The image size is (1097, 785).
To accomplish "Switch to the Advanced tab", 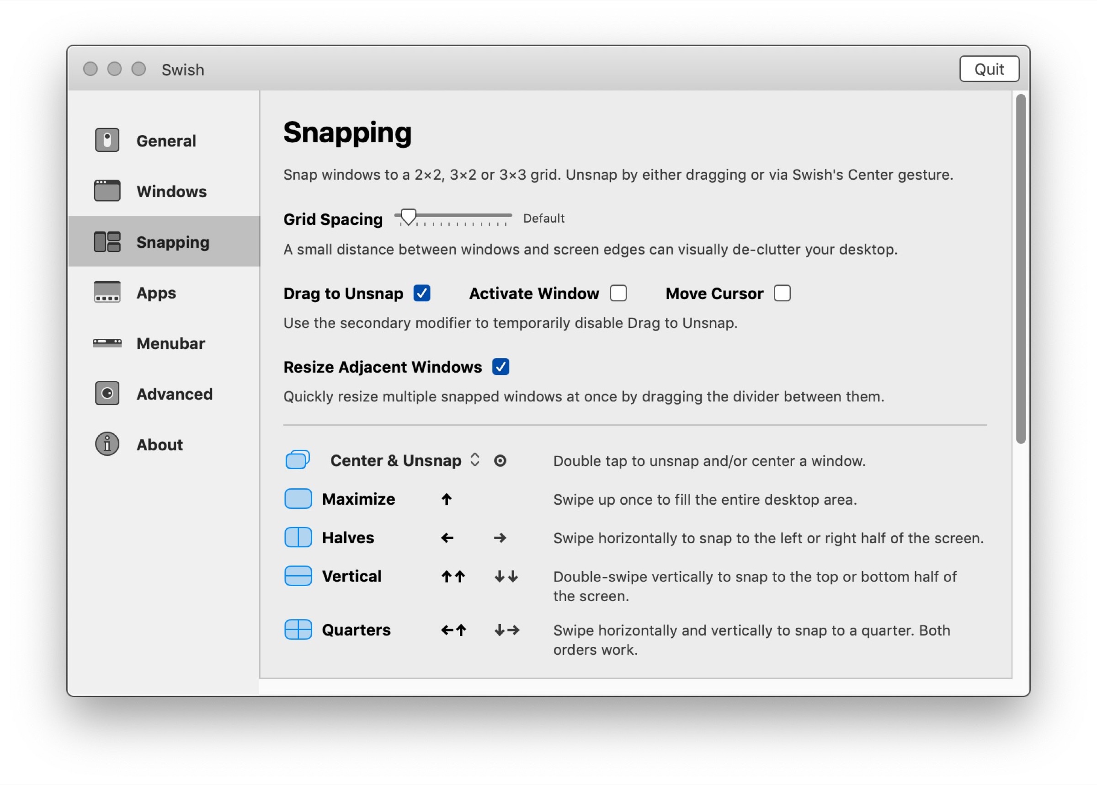I will click(174, 394).
